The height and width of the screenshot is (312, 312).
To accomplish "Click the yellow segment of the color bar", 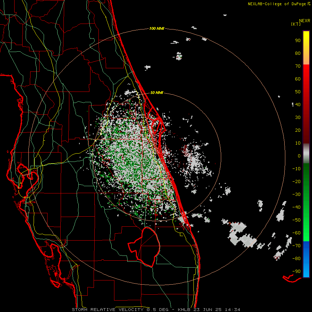I will (306, 48).
